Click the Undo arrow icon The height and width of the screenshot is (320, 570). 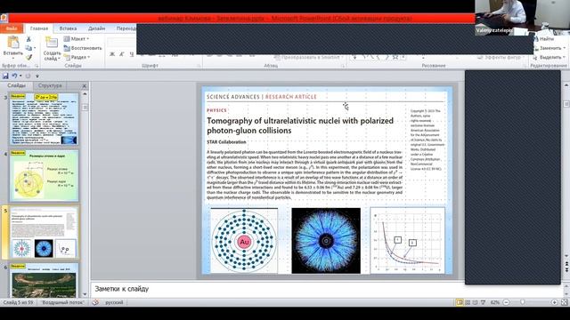14,76
